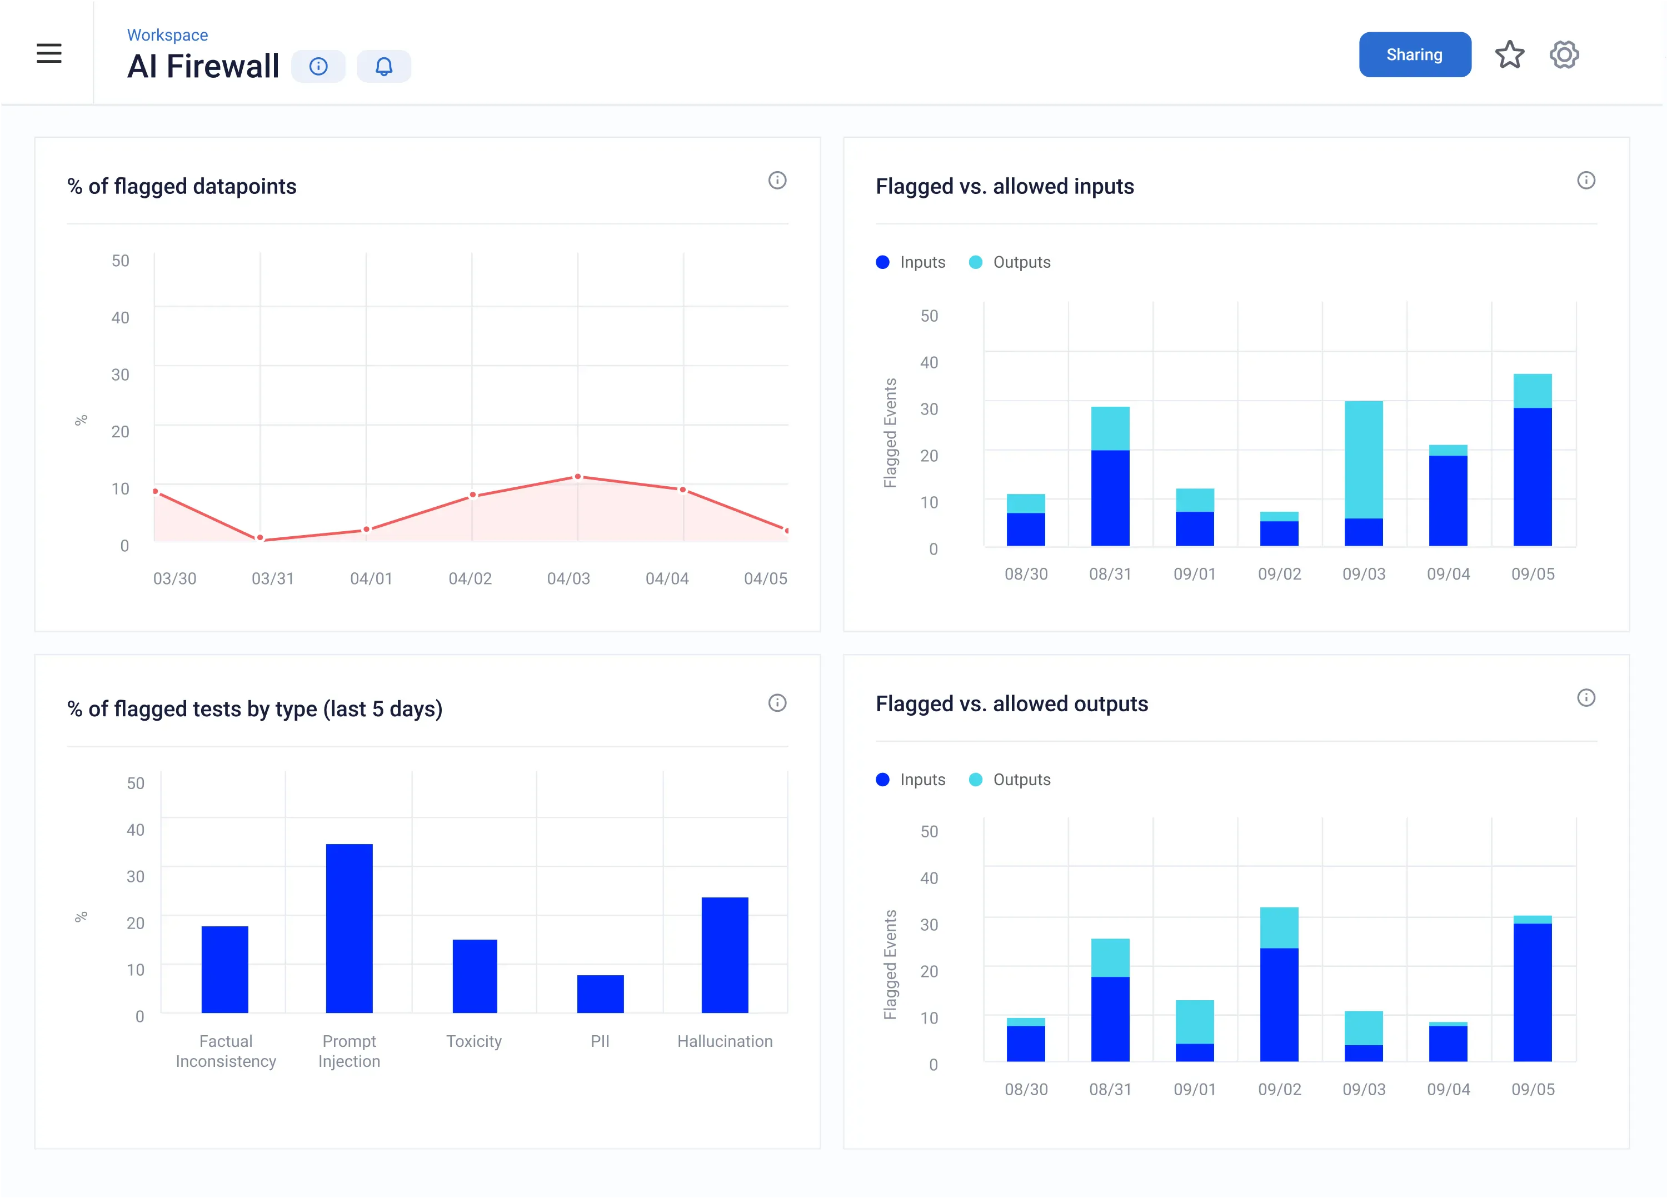Favorite this dashboard with the star icon
Image resolution: width=1667 pixels, height=1198 pixels.
point(1510,54)
